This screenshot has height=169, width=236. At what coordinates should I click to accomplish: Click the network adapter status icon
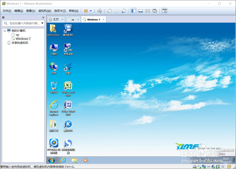point(204,167)
